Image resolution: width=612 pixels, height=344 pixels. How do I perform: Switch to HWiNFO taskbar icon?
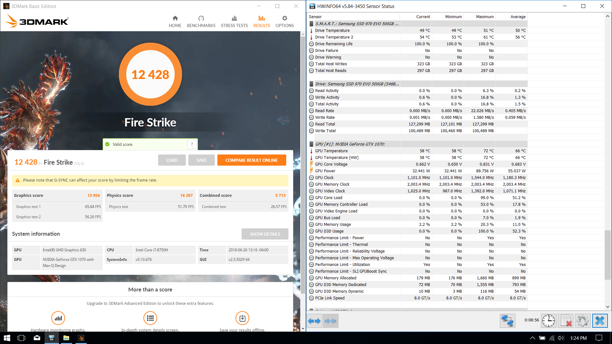point(52,338)
